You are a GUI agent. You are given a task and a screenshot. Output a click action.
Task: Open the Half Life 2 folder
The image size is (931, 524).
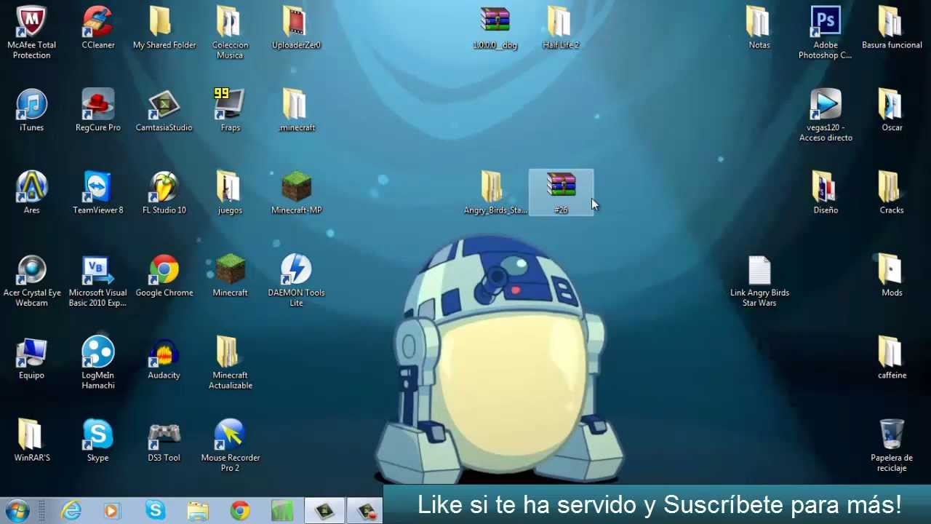561,28
